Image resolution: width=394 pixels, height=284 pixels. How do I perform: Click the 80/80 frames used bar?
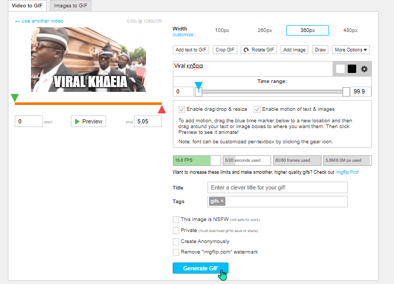[297, 161]
